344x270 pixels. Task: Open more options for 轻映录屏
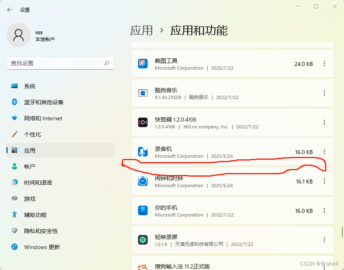click(324, 240)
